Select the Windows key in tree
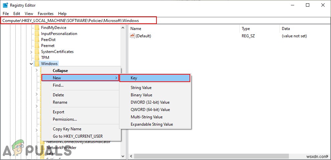This screenshot has height=160, width=331. point(49,63)
